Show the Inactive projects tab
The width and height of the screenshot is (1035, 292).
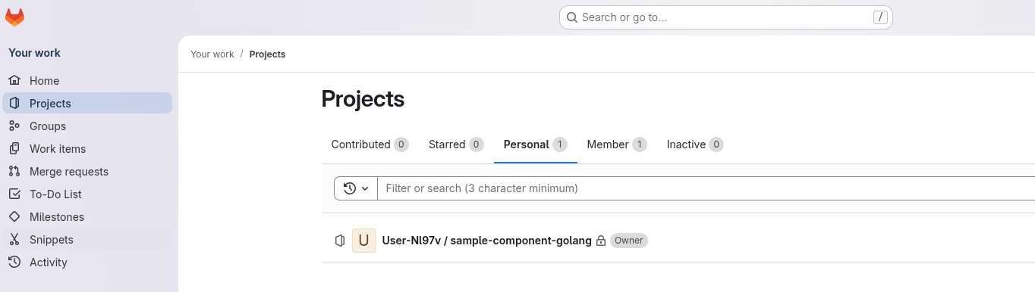tap(695, 144)
